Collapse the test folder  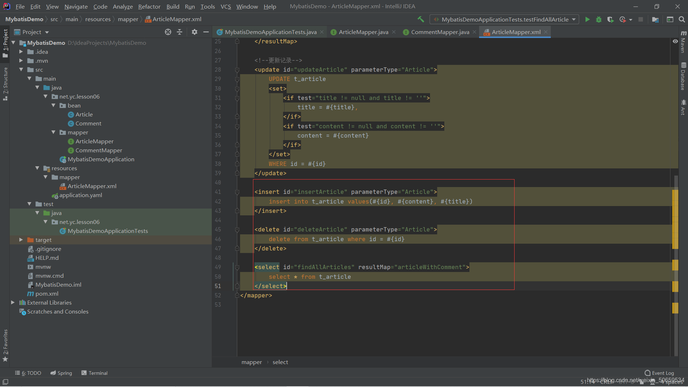pyautogui.click(x=29, y=204)
